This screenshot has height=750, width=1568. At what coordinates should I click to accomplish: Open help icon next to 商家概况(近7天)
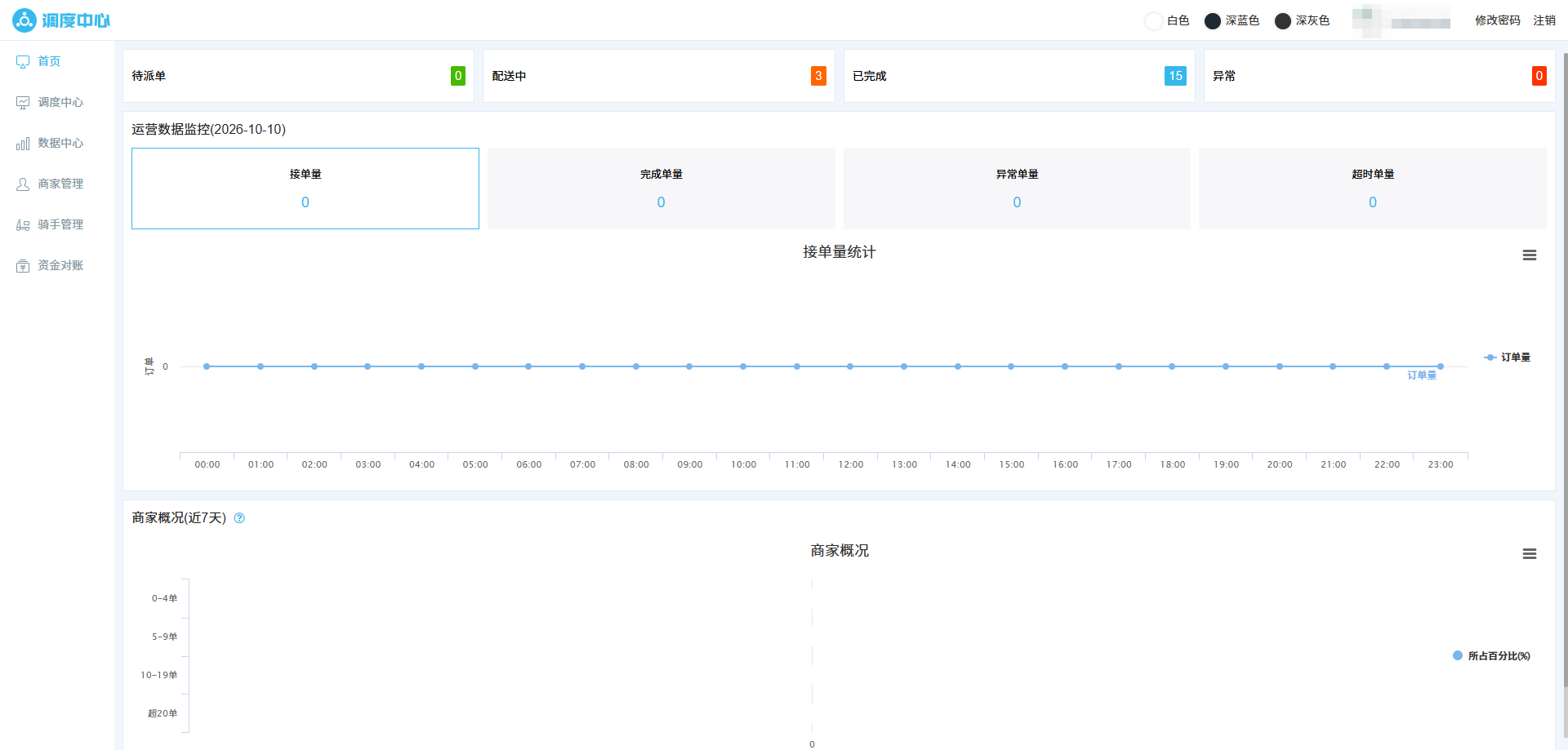coord(239,518)
